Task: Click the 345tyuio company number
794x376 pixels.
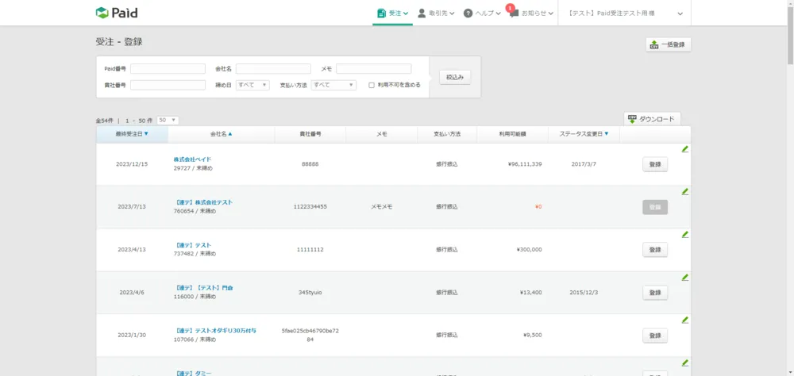Action: 310,293
